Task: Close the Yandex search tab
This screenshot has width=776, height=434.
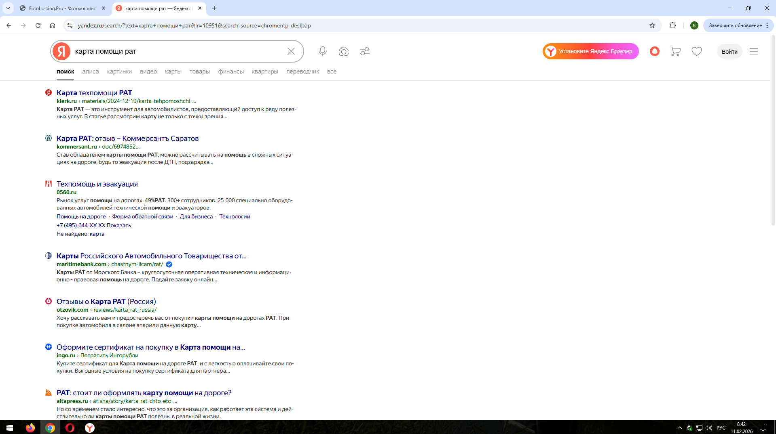Action: [200, 8]
